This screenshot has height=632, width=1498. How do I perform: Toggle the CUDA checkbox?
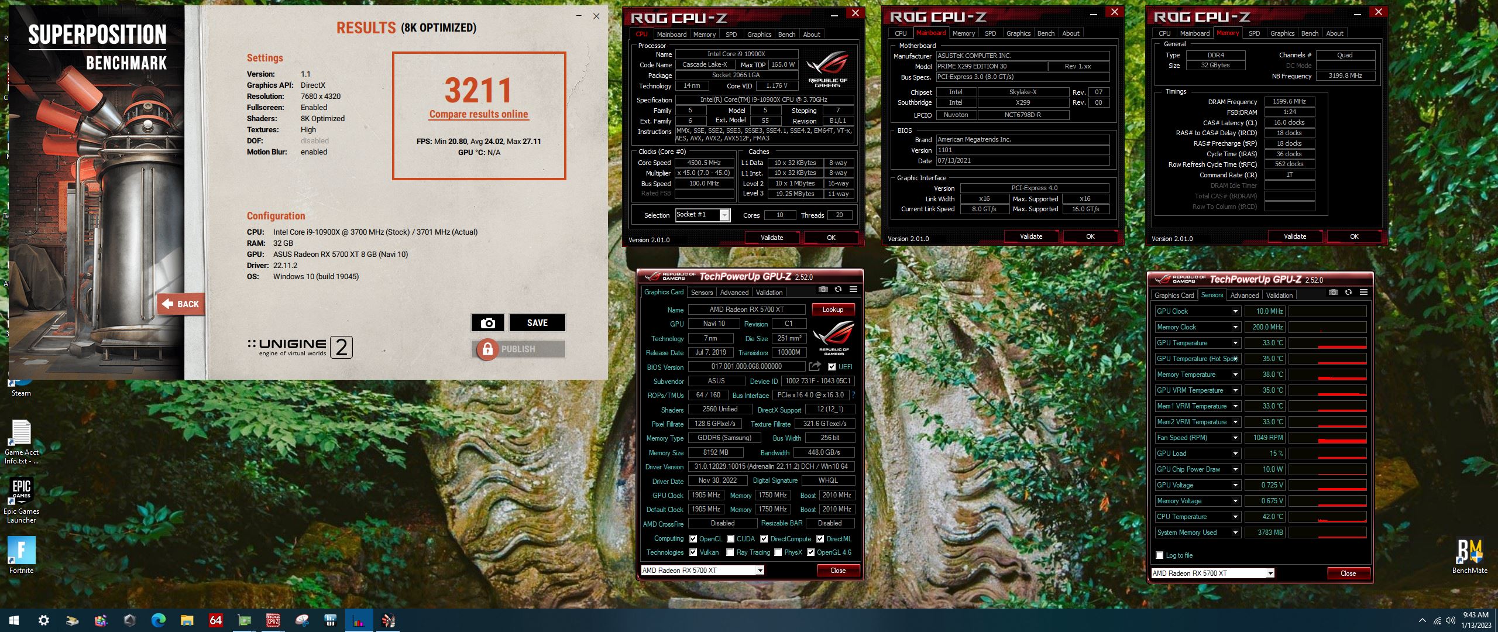coord(730,539)
